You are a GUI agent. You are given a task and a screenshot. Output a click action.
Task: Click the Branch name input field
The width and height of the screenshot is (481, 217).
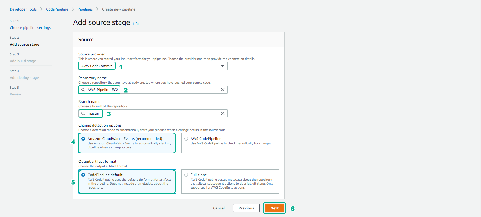pyautogui.click(x=153, y=113)
